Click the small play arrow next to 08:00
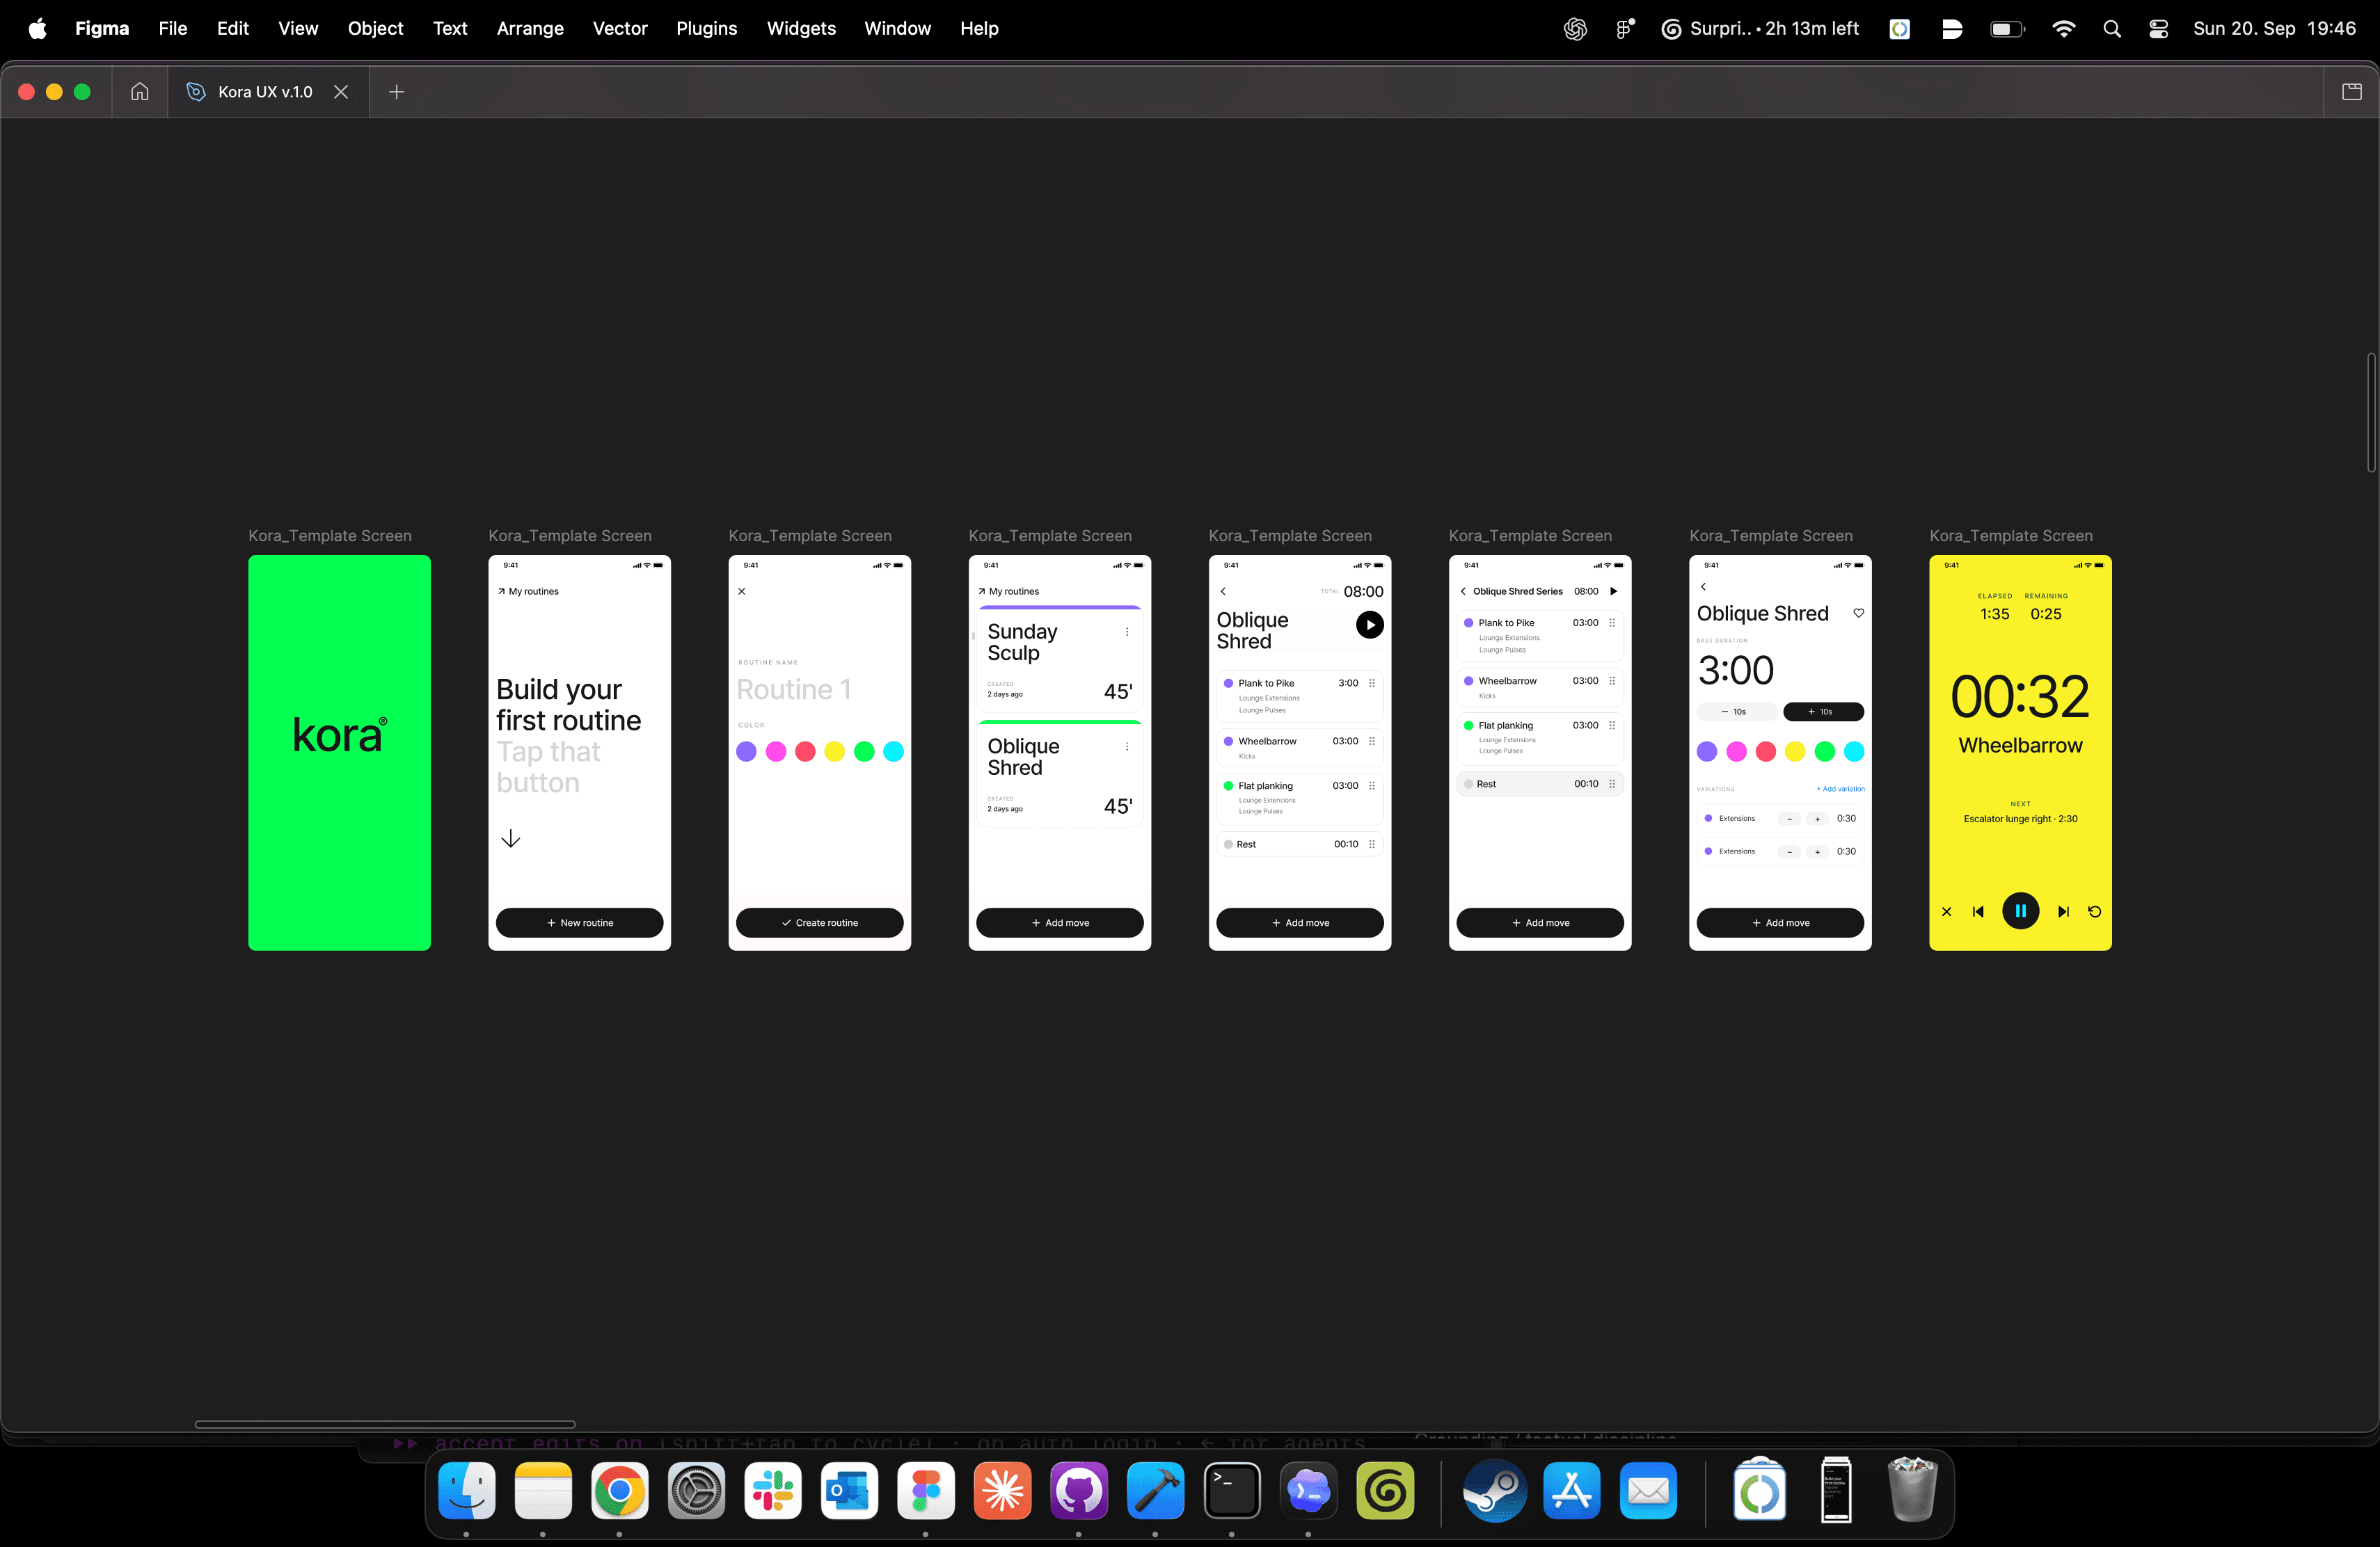Viewport: 2380px width, 1547px height. click(1613, 592)
